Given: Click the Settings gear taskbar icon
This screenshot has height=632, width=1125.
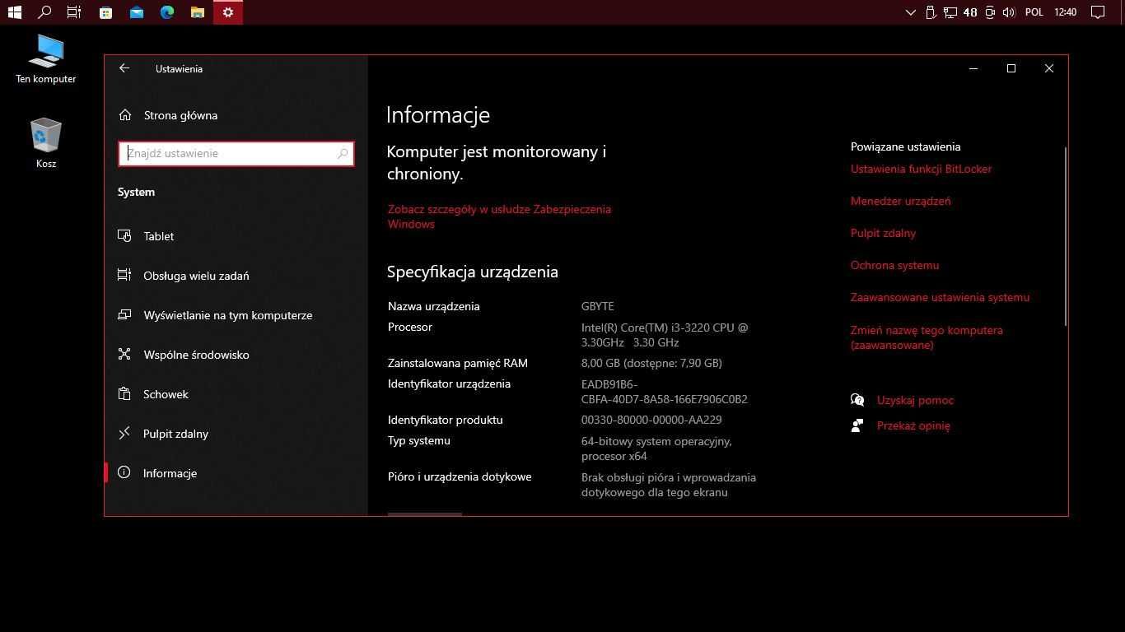Looking at the screenshot, I should tap(228, 12).
